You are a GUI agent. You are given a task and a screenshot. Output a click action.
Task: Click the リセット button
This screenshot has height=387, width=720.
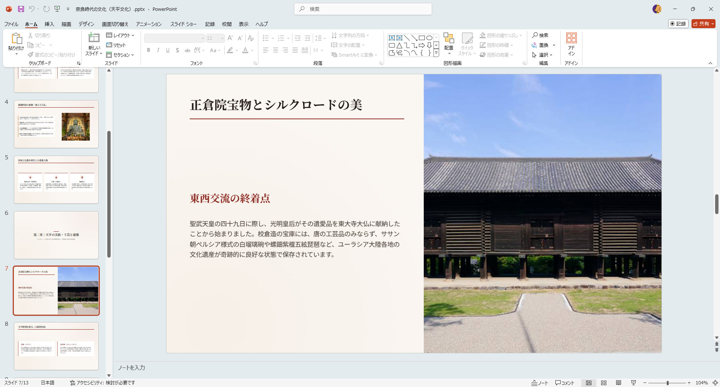point(116,45)
